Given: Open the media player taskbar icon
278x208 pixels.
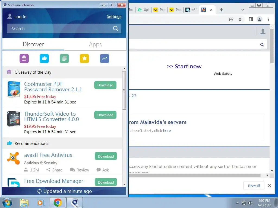Looking at the screenshot, I should pos(41,203).
